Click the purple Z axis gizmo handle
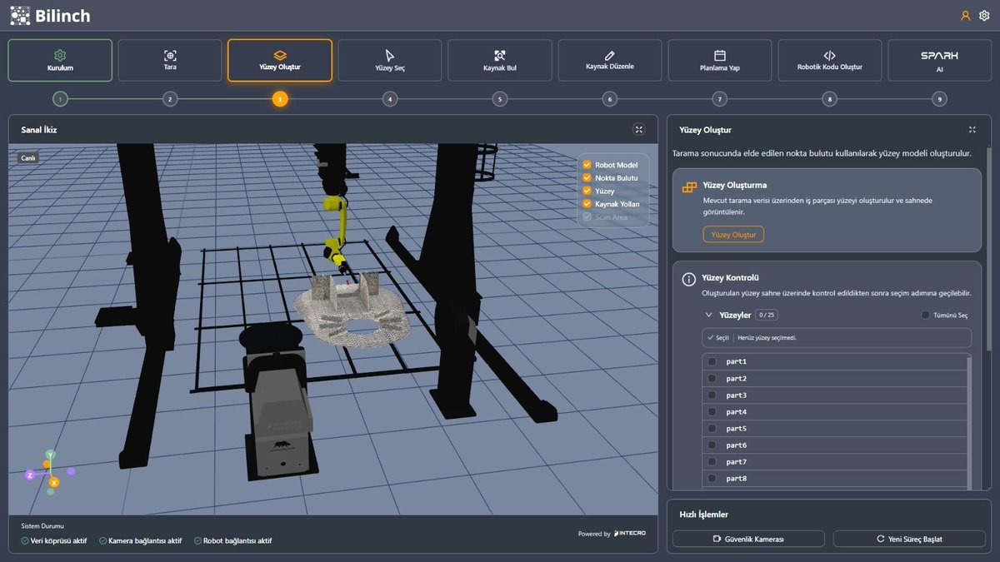The width and height of the screenshot is (1000, 562). (30, 475)
